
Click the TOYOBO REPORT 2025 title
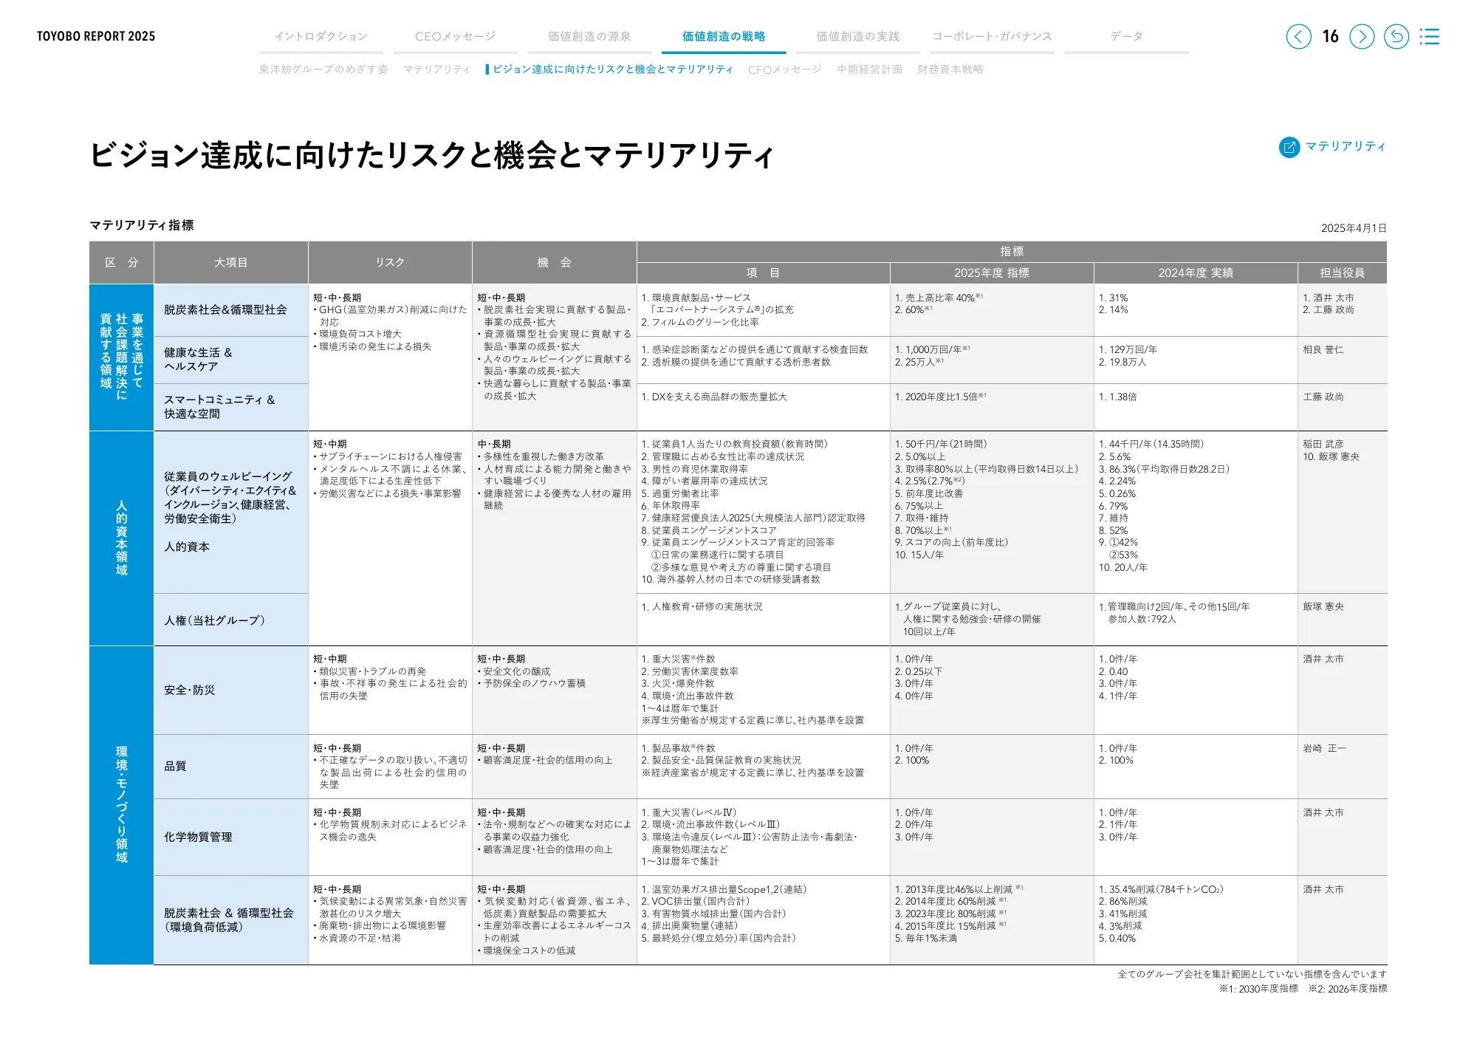point(96,36)
